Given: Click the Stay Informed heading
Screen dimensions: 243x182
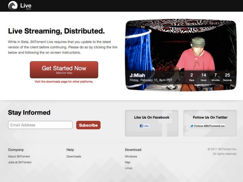Looking at the screenshot, I should 29,113.
